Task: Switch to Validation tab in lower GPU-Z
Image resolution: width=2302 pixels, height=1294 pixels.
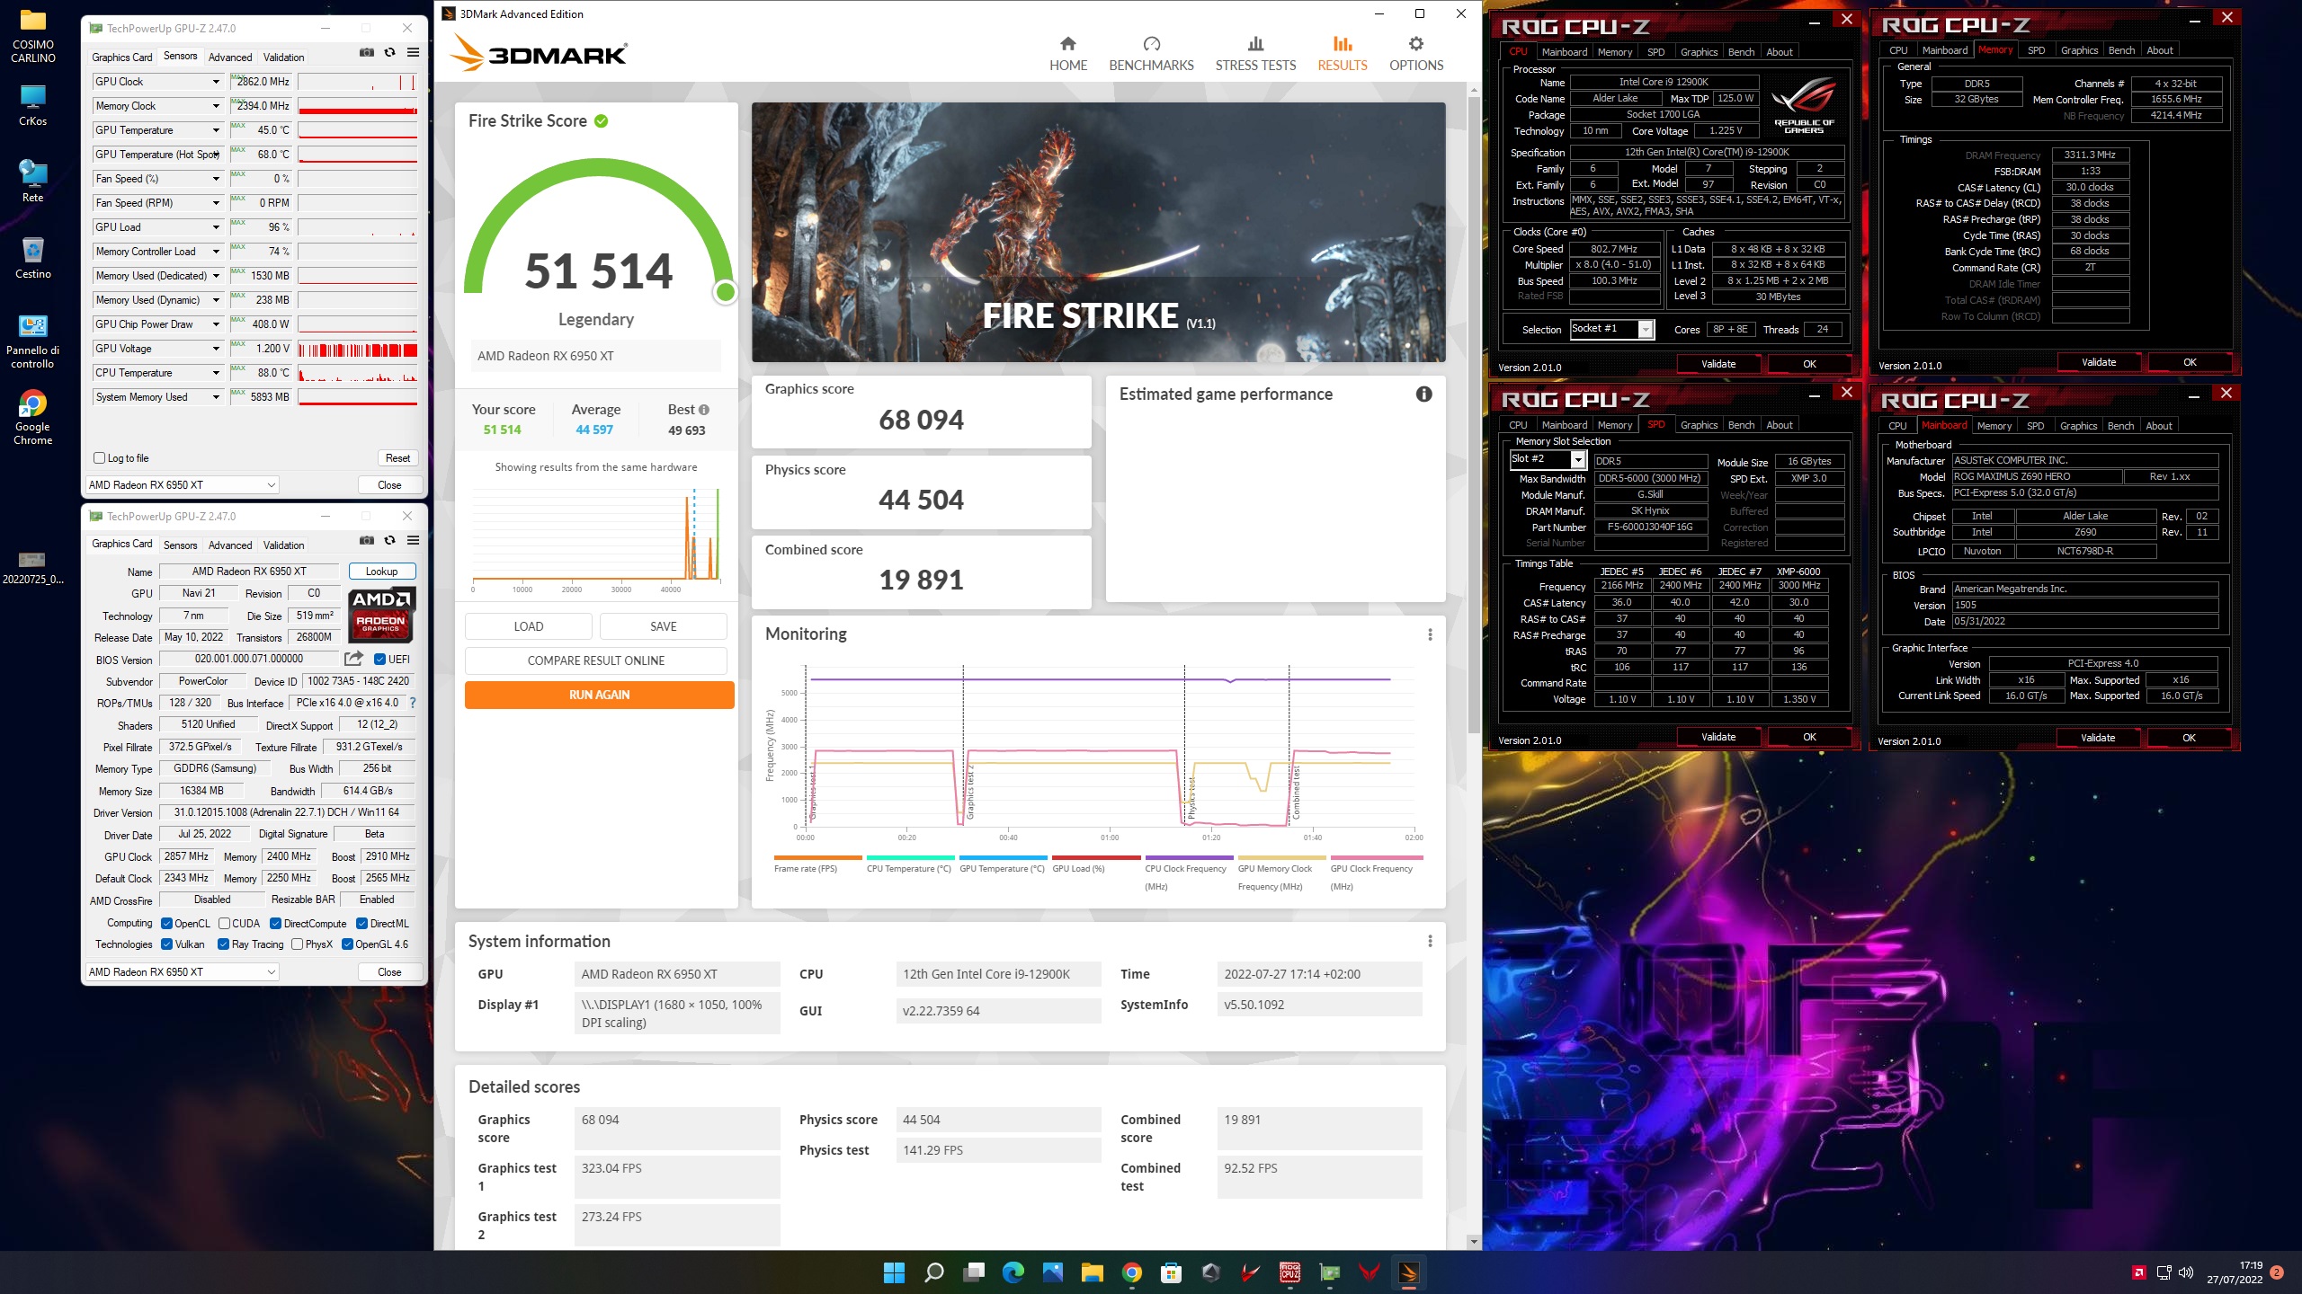Action: (x=283, y=545)
